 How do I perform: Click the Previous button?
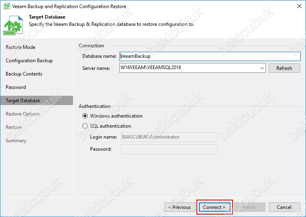180,207
